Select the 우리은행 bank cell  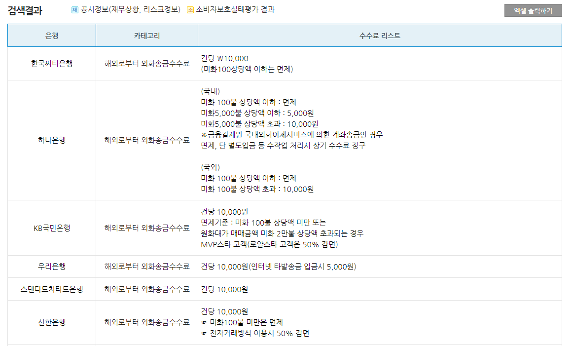[x=52, y=267]
